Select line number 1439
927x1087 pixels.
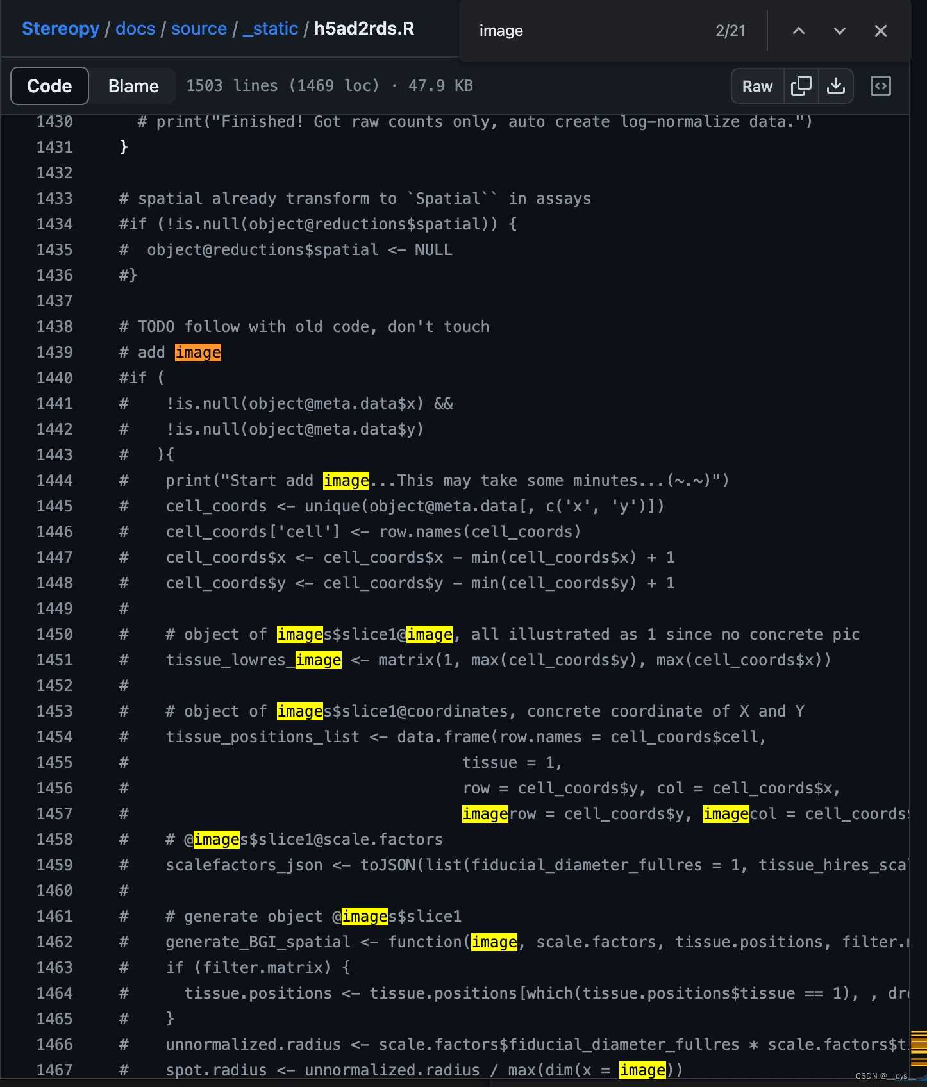click(54, 353)
